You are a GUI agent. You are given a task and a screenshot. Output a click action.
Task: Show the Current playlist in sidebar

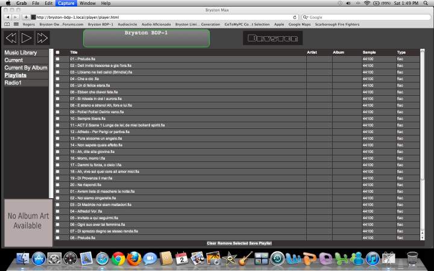point(26,60)
